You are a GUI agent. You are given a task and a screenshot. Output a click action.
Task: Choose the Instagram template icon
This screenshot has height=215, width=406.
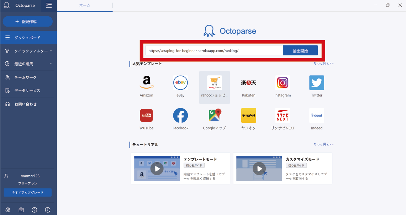pos(283,83)
